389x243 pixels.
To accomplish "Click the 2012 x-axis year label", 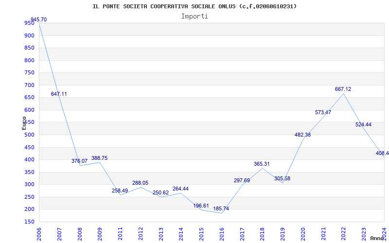I will pos(141,234).
